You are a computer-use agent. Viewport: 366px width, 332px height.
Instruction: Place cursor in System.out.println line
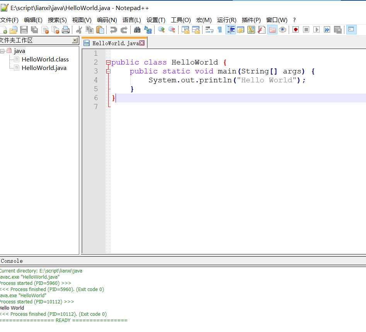[226, 80]
